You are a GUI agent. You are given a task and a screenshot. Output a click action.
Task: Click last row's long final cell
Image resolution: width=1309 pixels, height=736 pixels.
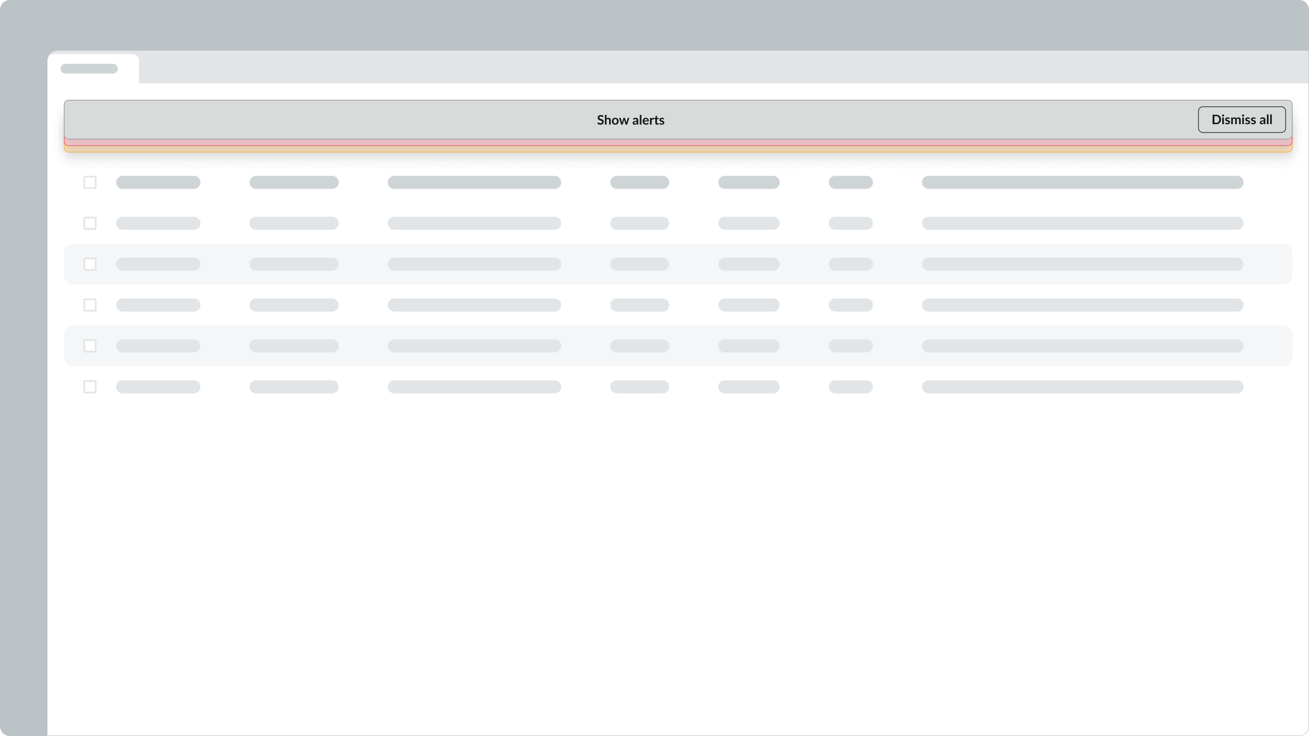(x=1083, y=387)
